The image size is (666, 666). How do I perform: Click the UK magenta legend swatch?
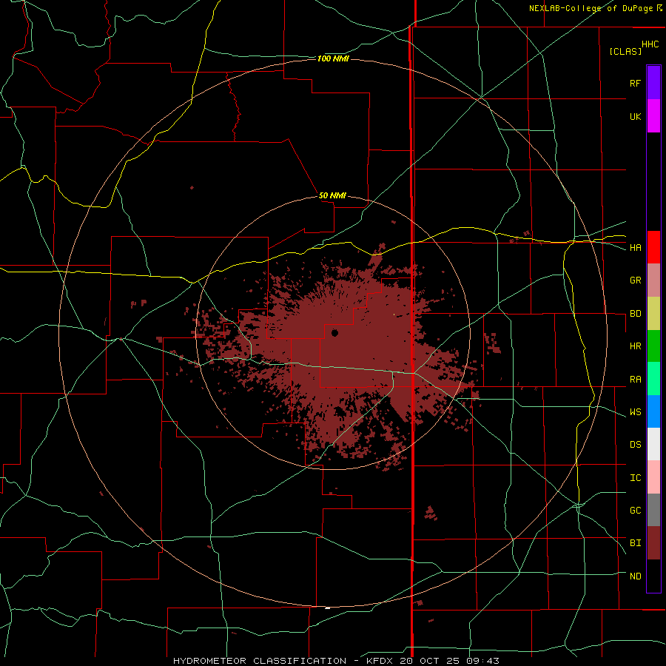[653, 116]
